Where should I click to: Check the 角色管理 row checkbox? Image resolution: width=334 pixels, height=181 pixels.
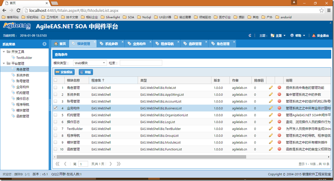[55, 87]
